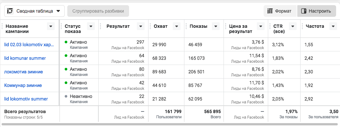The height and width of the screenshot is (127, 340).
Task: Expand the Название кампании column menu arrow
Action: [x=51, y=26]
